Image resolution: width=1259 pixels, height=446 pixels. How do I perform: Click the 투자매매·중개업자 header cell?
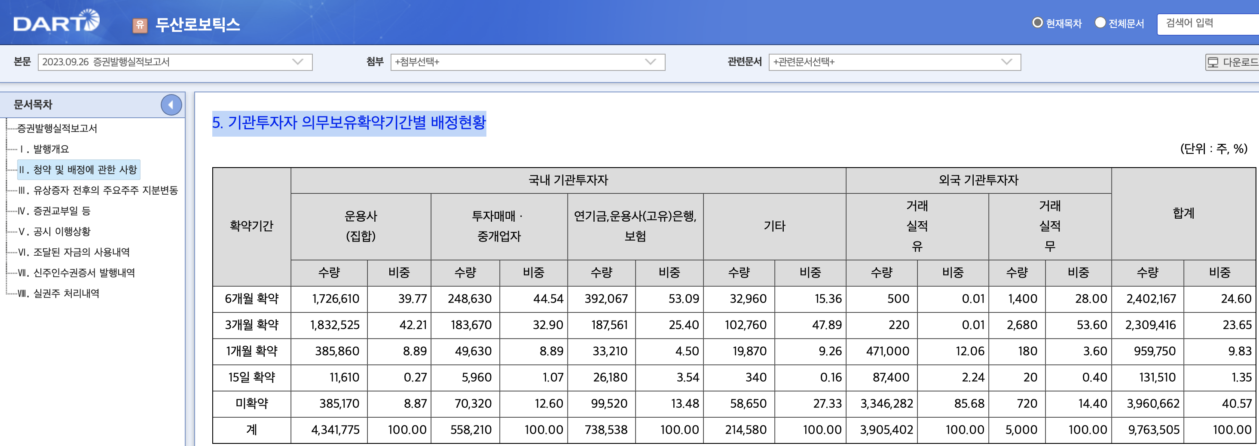(x=499, y=226)
